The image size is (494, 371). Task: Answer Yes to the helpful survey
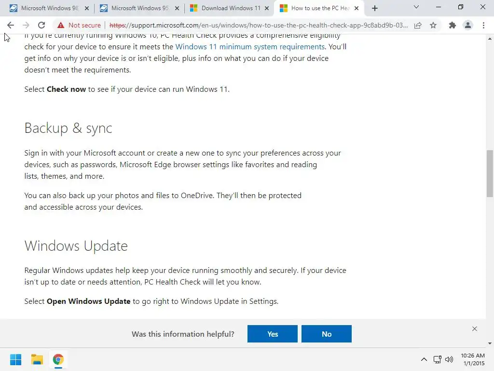pos(273,334)
